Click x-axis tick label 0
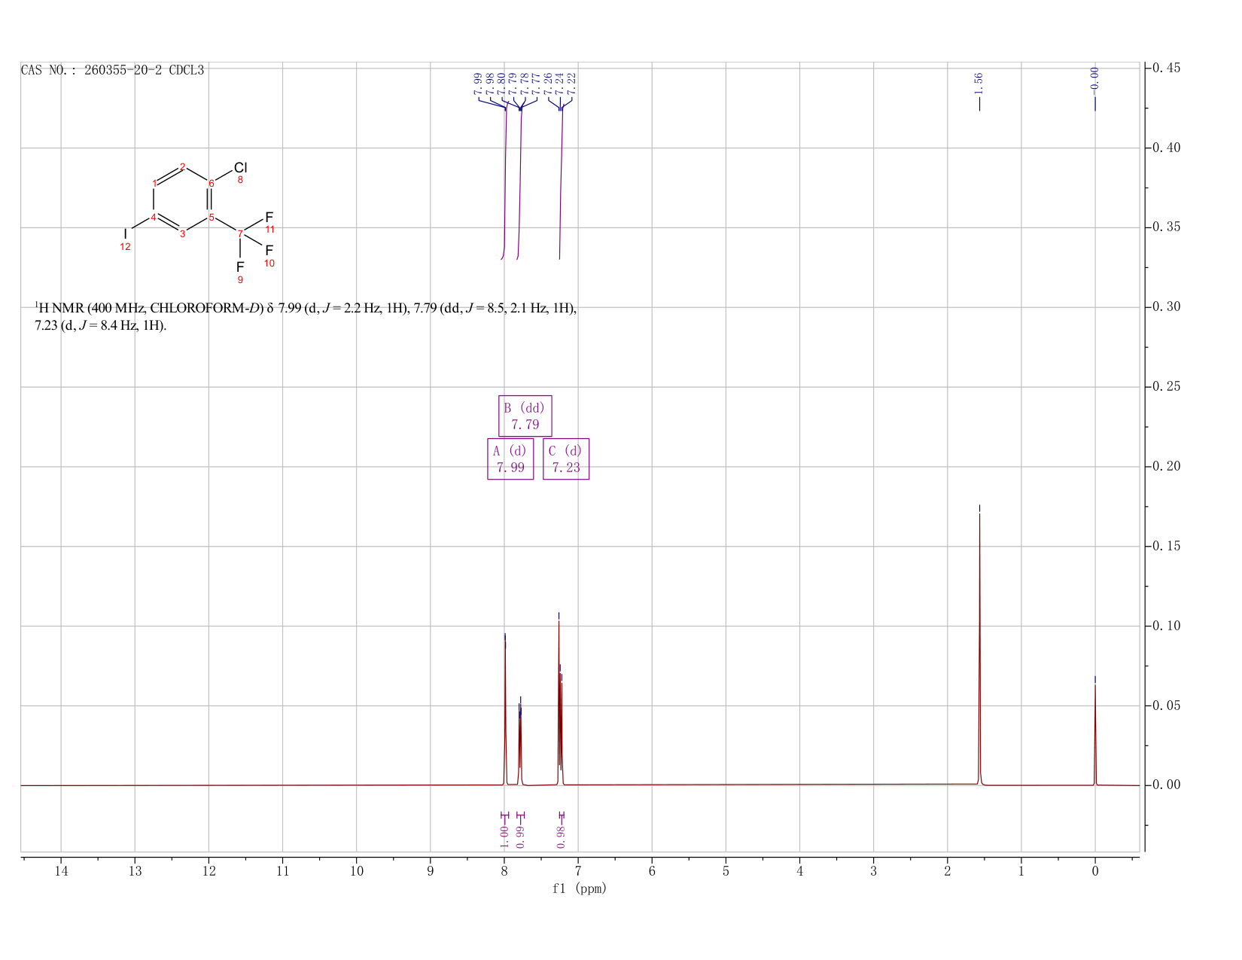Viewport: 1242px width, 960px height. 1094,871
